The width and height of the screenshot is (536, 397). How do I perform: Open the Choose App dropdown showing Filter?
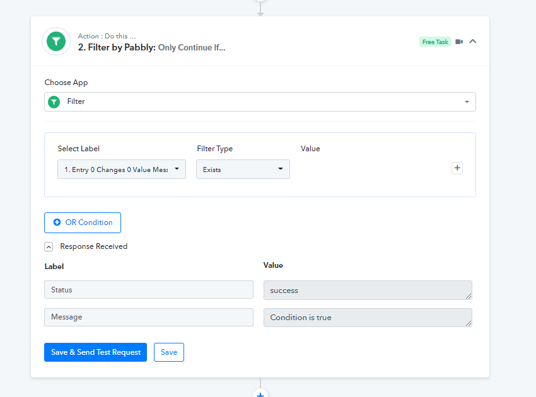(260, 102)
